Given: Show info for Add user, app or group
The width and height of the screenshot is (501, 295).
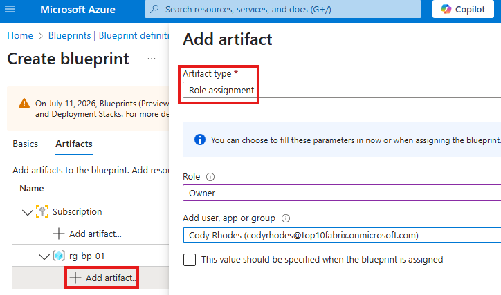Looking at the screenshot, I should [286, 218].
